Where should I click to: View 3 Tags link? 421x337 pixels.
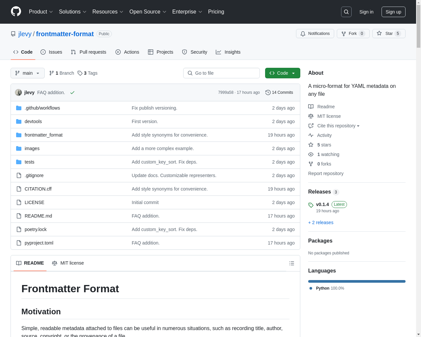pos(87,73)
